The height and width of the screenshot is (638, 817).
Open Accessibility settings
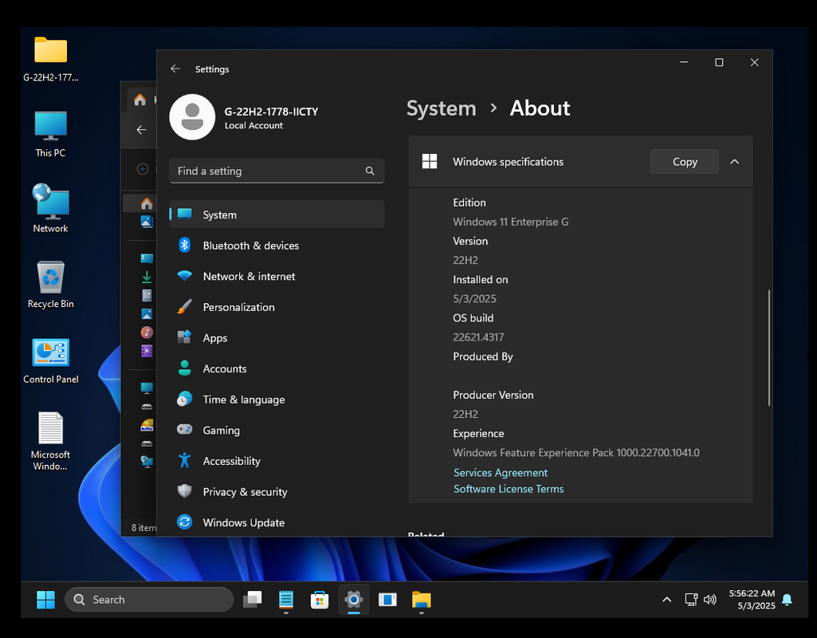tap(231, 461)
